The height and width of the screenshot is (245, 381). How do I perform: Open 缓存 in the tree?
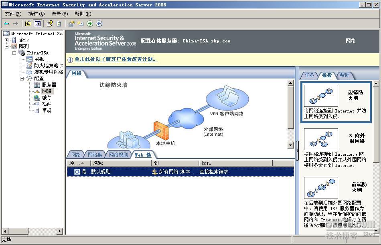(x=47, y=98)
